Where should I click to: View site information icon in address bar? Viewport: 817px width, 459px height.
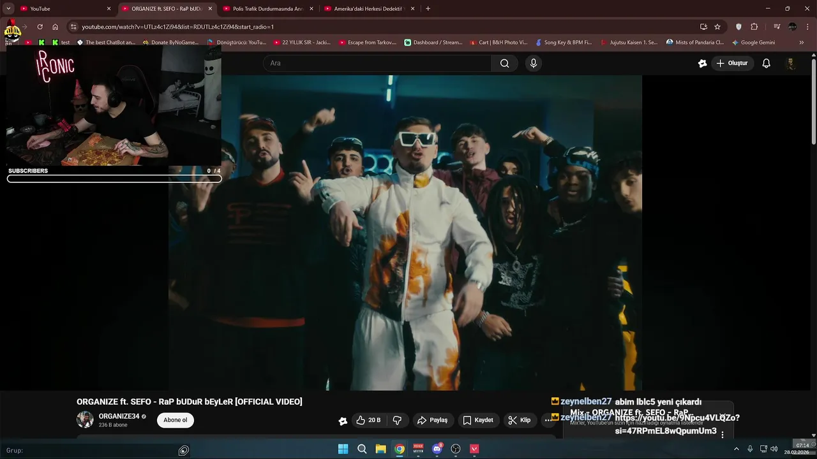(x=73, y=27)
